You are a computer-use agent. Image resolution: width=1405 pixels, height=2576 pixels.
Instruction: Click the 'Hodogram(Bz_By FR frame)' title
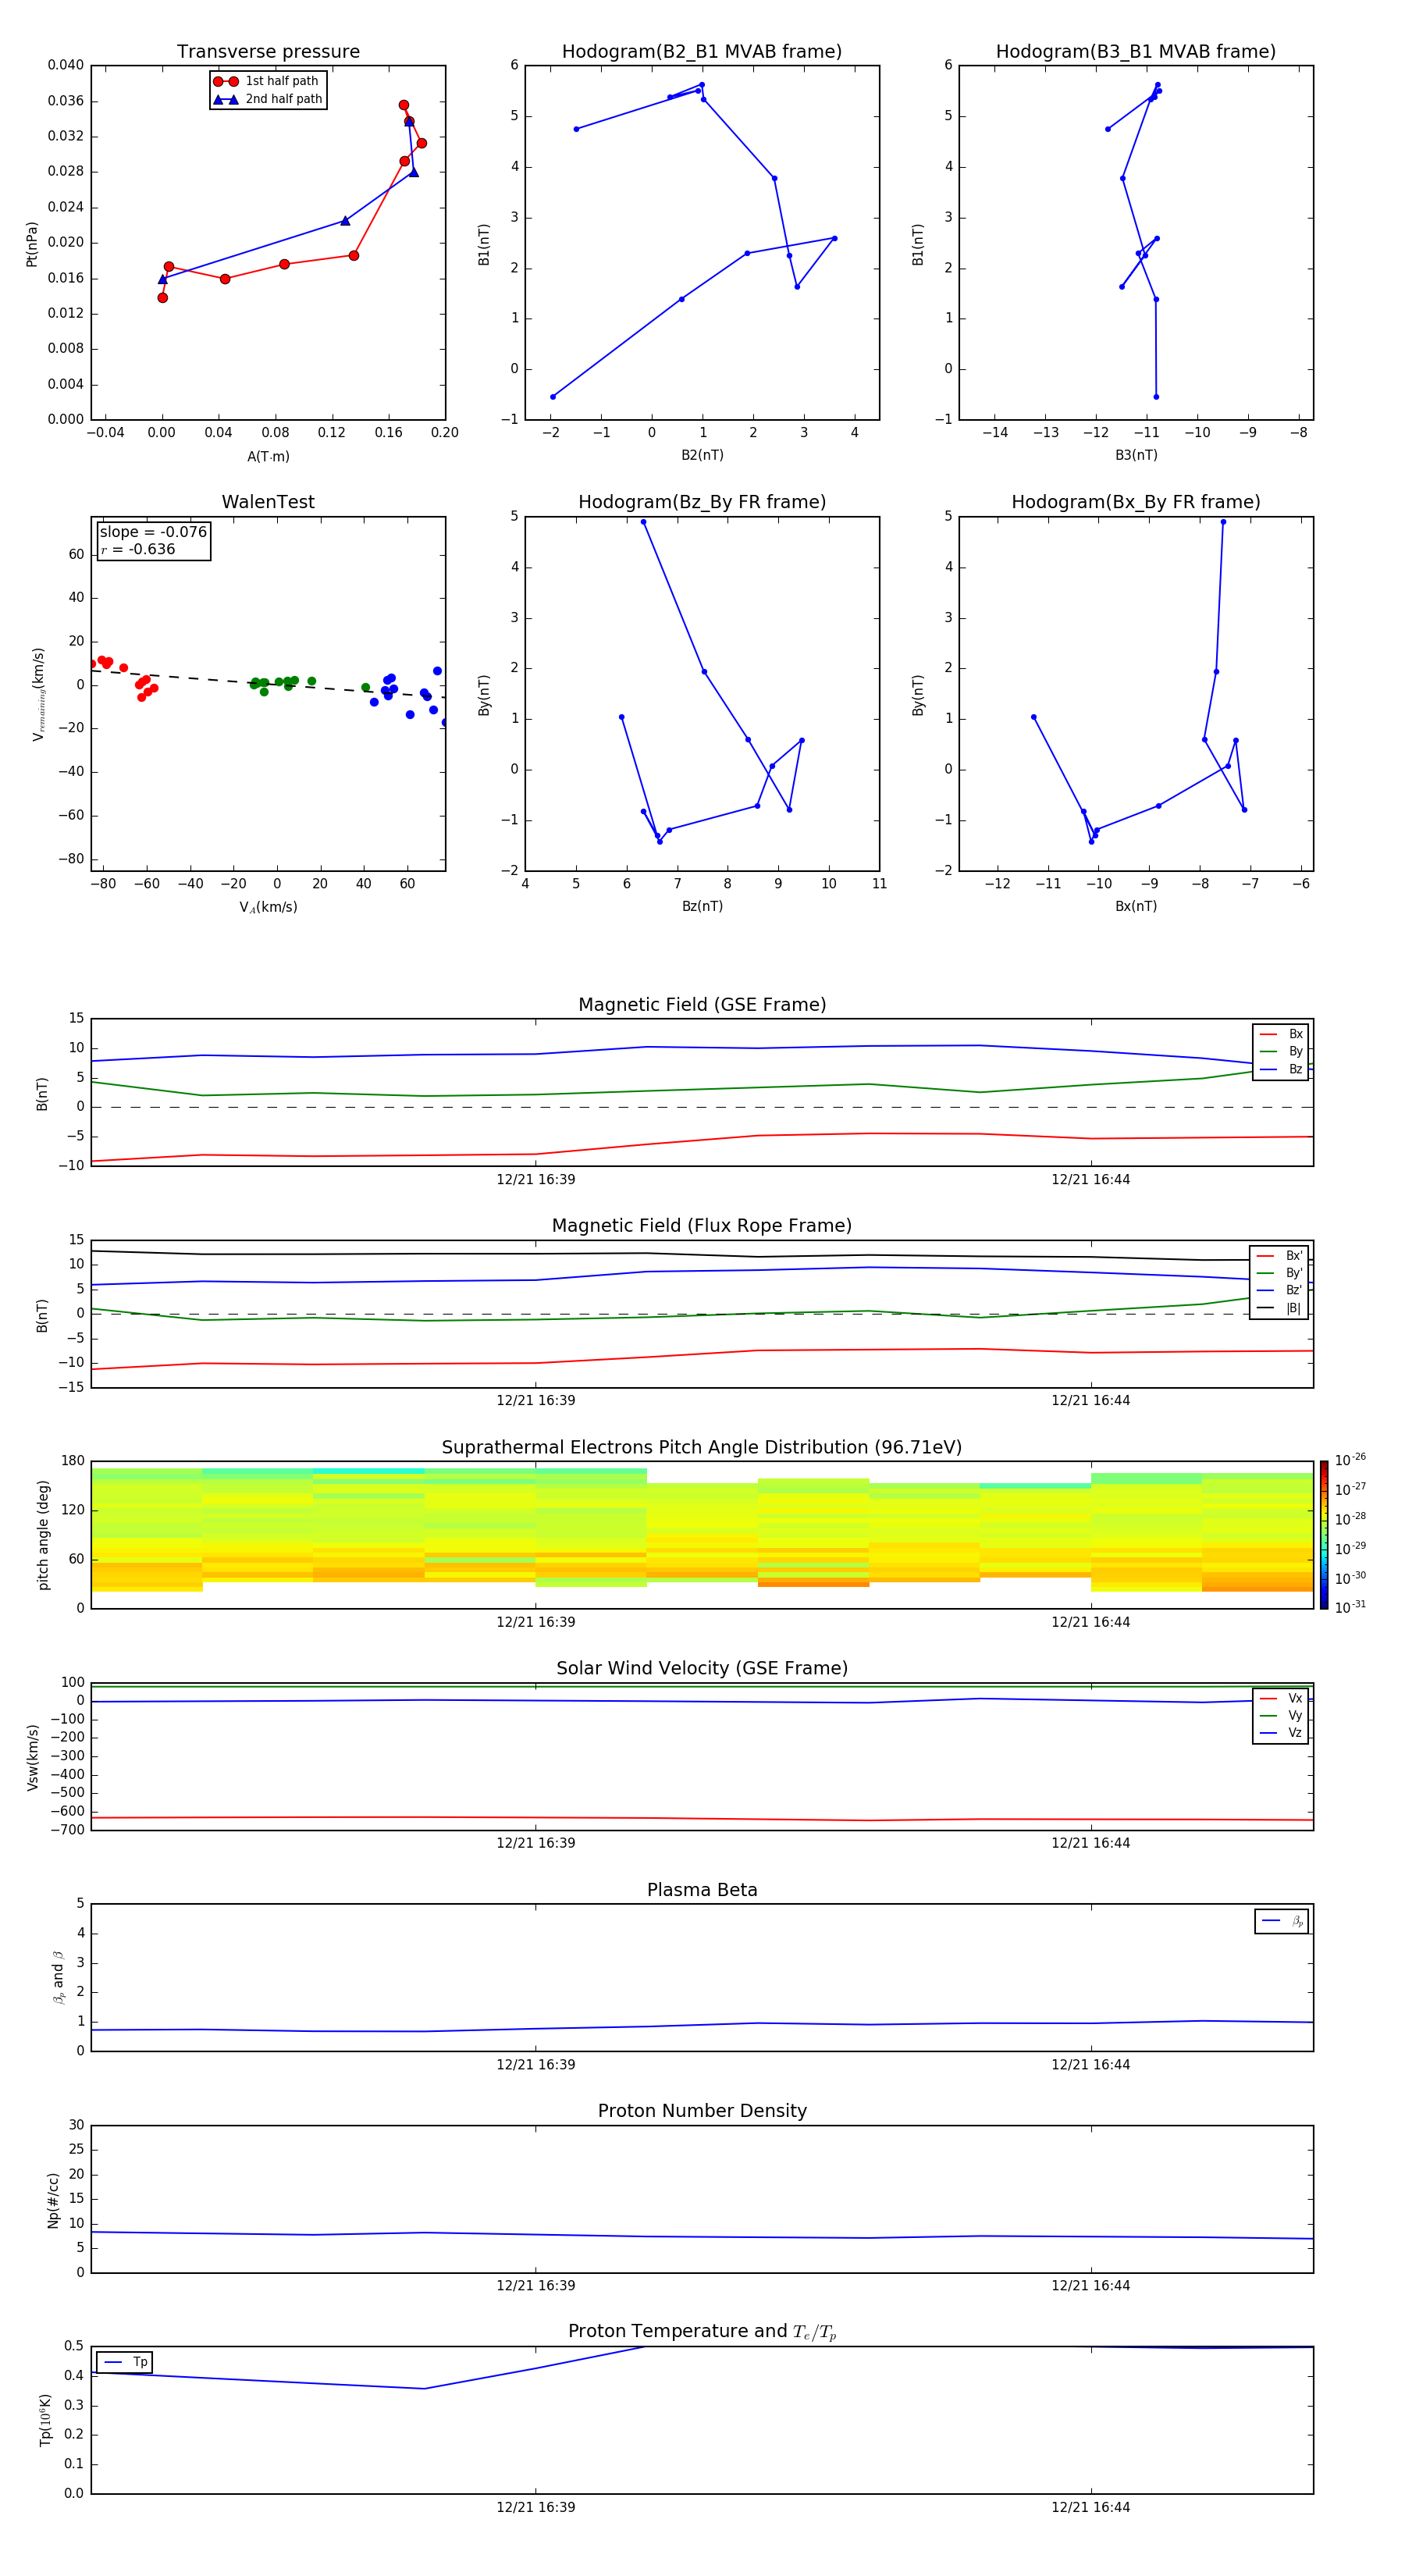(702, 502)
